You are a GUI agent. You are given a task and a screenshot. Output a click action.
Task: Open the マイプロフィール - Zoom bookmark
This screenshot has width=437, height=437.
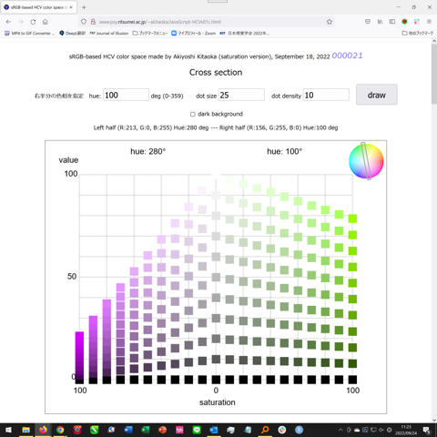click(193, 33)
